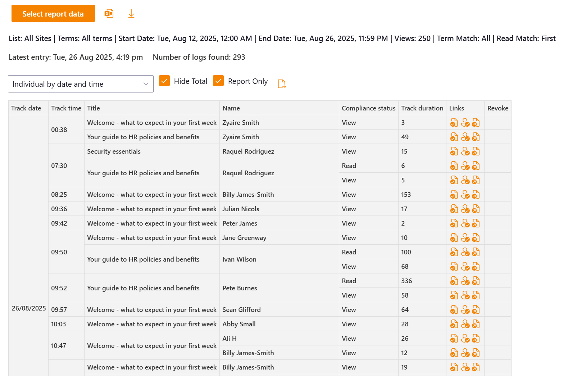This screenshot has width=568, height=376.
Task: Click the Revoke column header
Action: click(498, 108)
